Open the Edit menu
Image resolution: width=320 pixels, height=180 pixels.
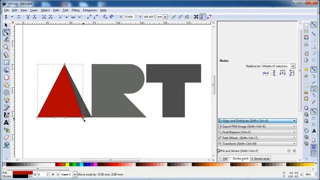pos(14,10)
